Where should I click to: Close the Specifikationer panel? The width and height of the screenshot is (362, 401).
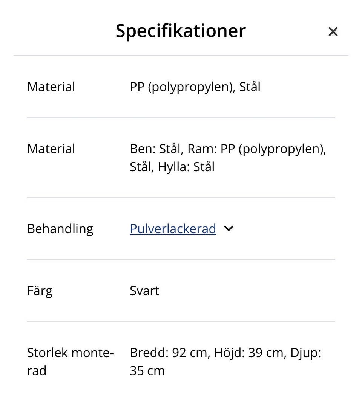(333, 32)
